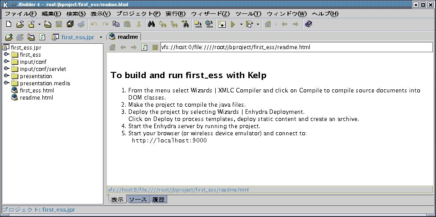Image resolution: width=436 pixels, height=217 pixels.
Task: Click the New file icon
Action: 8,25
